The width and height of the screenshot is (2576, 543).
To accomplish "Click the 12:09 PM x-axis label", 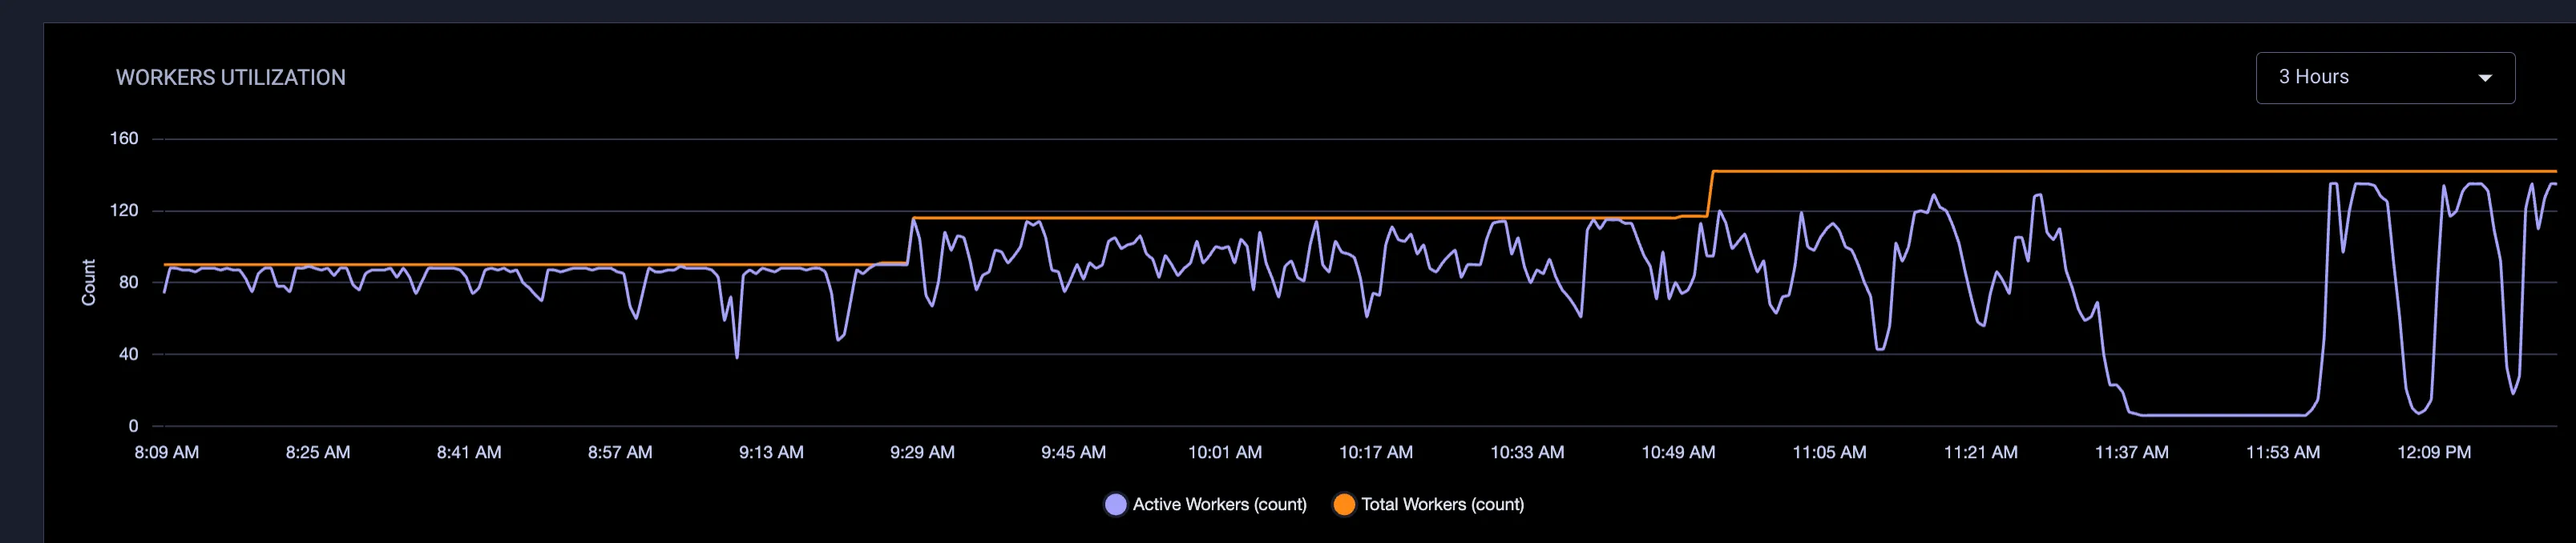I will 2434,452.
